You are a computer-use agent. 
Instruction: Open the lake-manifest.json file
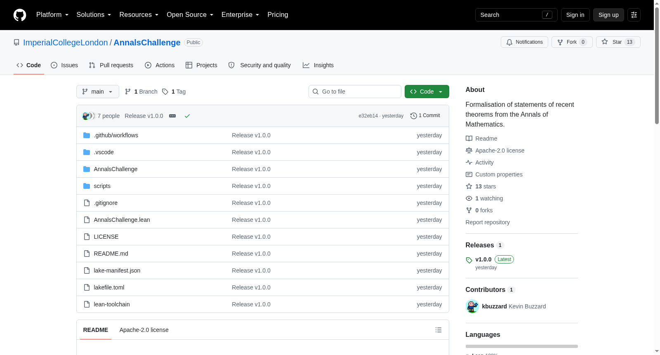point(117,270)
